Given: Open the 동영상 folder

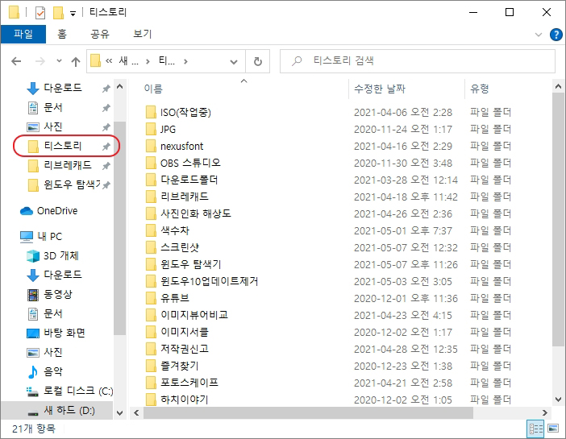Looking at the screenshot, I should coord(58,294).
